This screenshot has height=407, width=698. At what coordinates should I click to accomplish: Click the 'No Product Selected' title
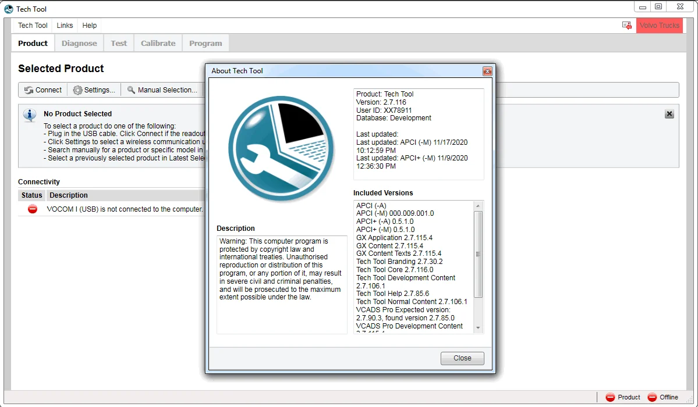pyautogui.click(x=77, y=114)
